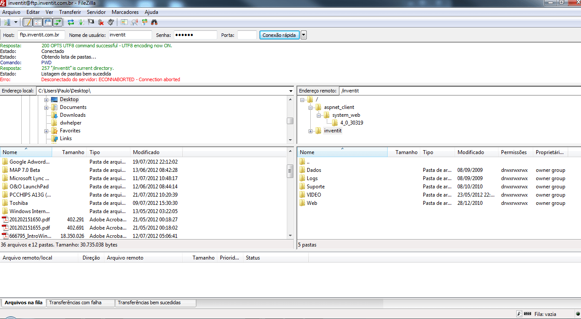This screenshot has height=319, width=581.
Task: Click the Conexão rápida button
Action: (x=279, y=35)
